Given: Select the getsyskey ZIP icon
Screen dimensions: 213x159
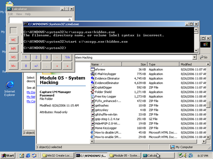Looking at the screenshot, I should pyautogui.click(x=93, y=110).
